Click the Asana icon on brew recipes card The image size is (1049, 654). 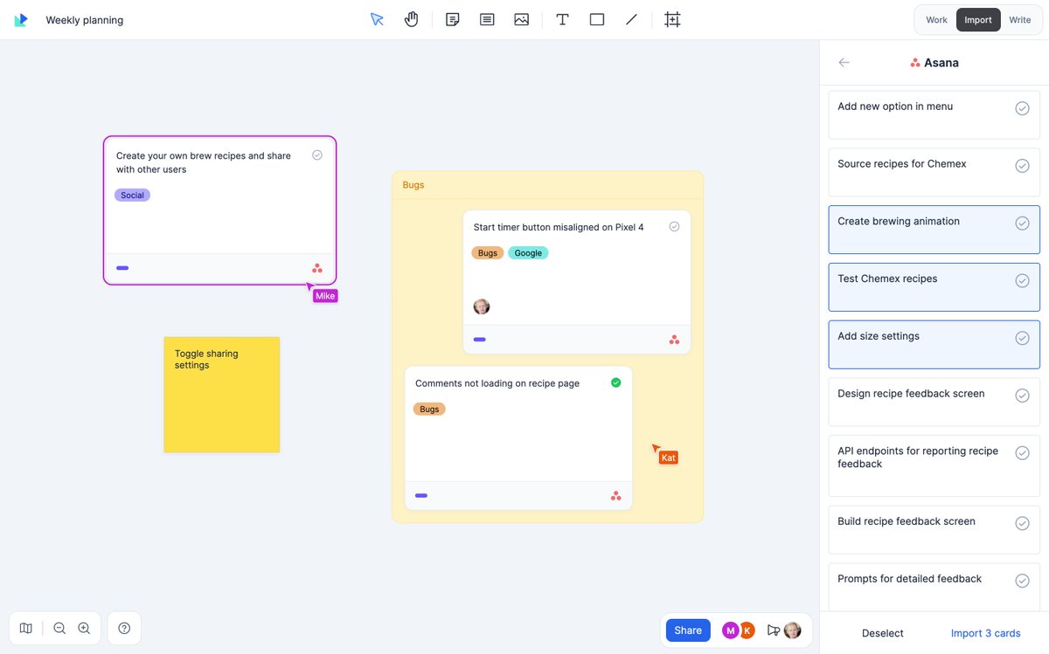coord(317,268)
